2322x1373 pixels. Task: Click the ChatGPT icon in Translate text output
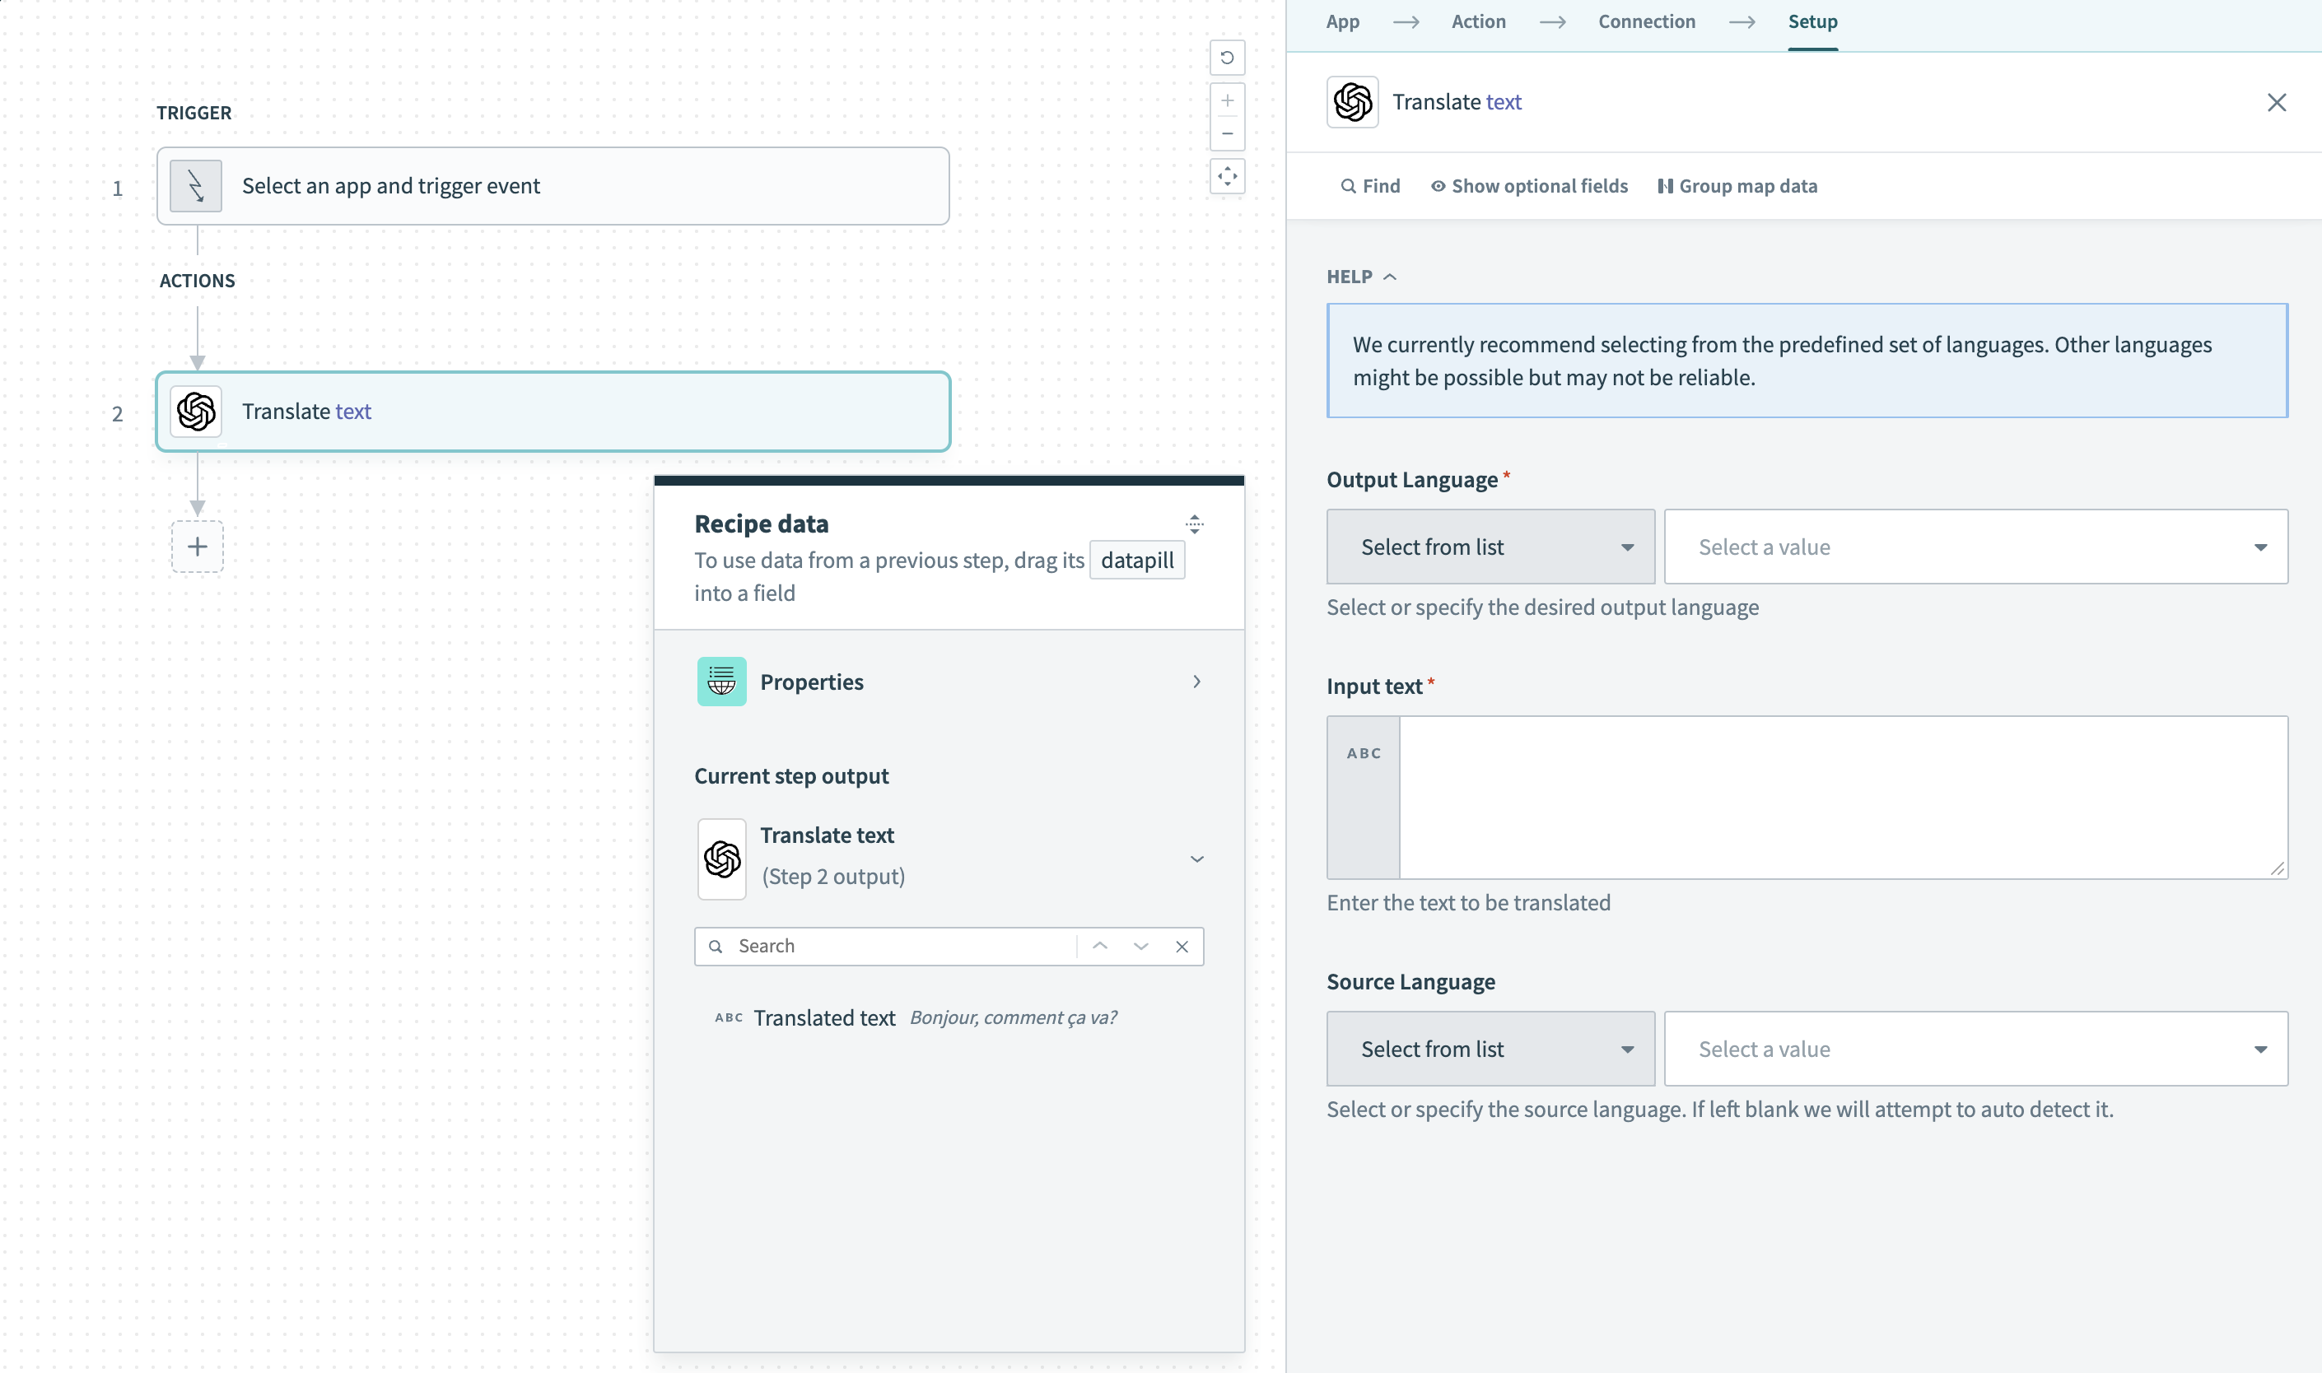[x=720, y=857]
